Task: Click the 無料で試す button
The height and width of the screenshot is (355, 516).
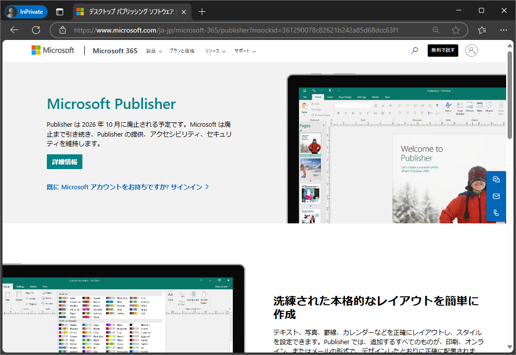Action: click(x=442, y=50)
